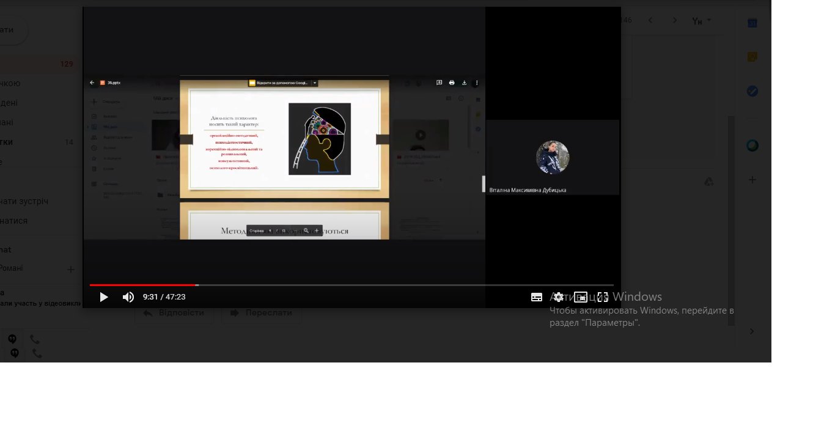Click the Відповісти reply button
Screen dimensions: 835x445
tap(174, 313)
